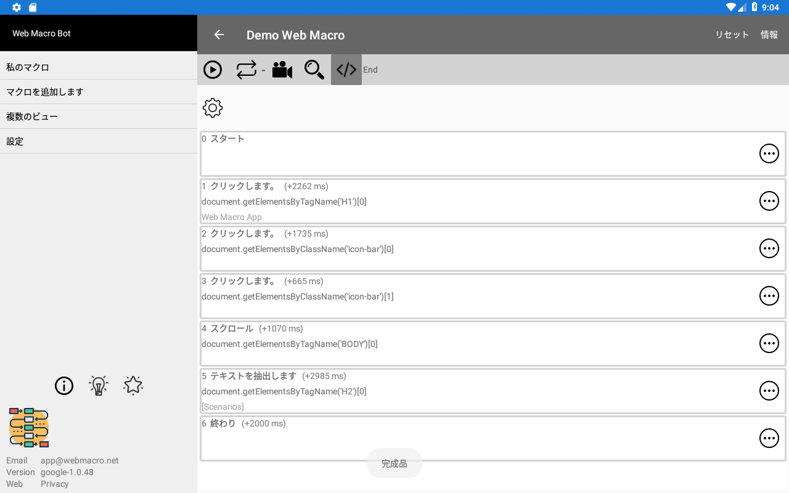Click the star rating icon
The image size is (789, 493).
[x=133, y=386]
